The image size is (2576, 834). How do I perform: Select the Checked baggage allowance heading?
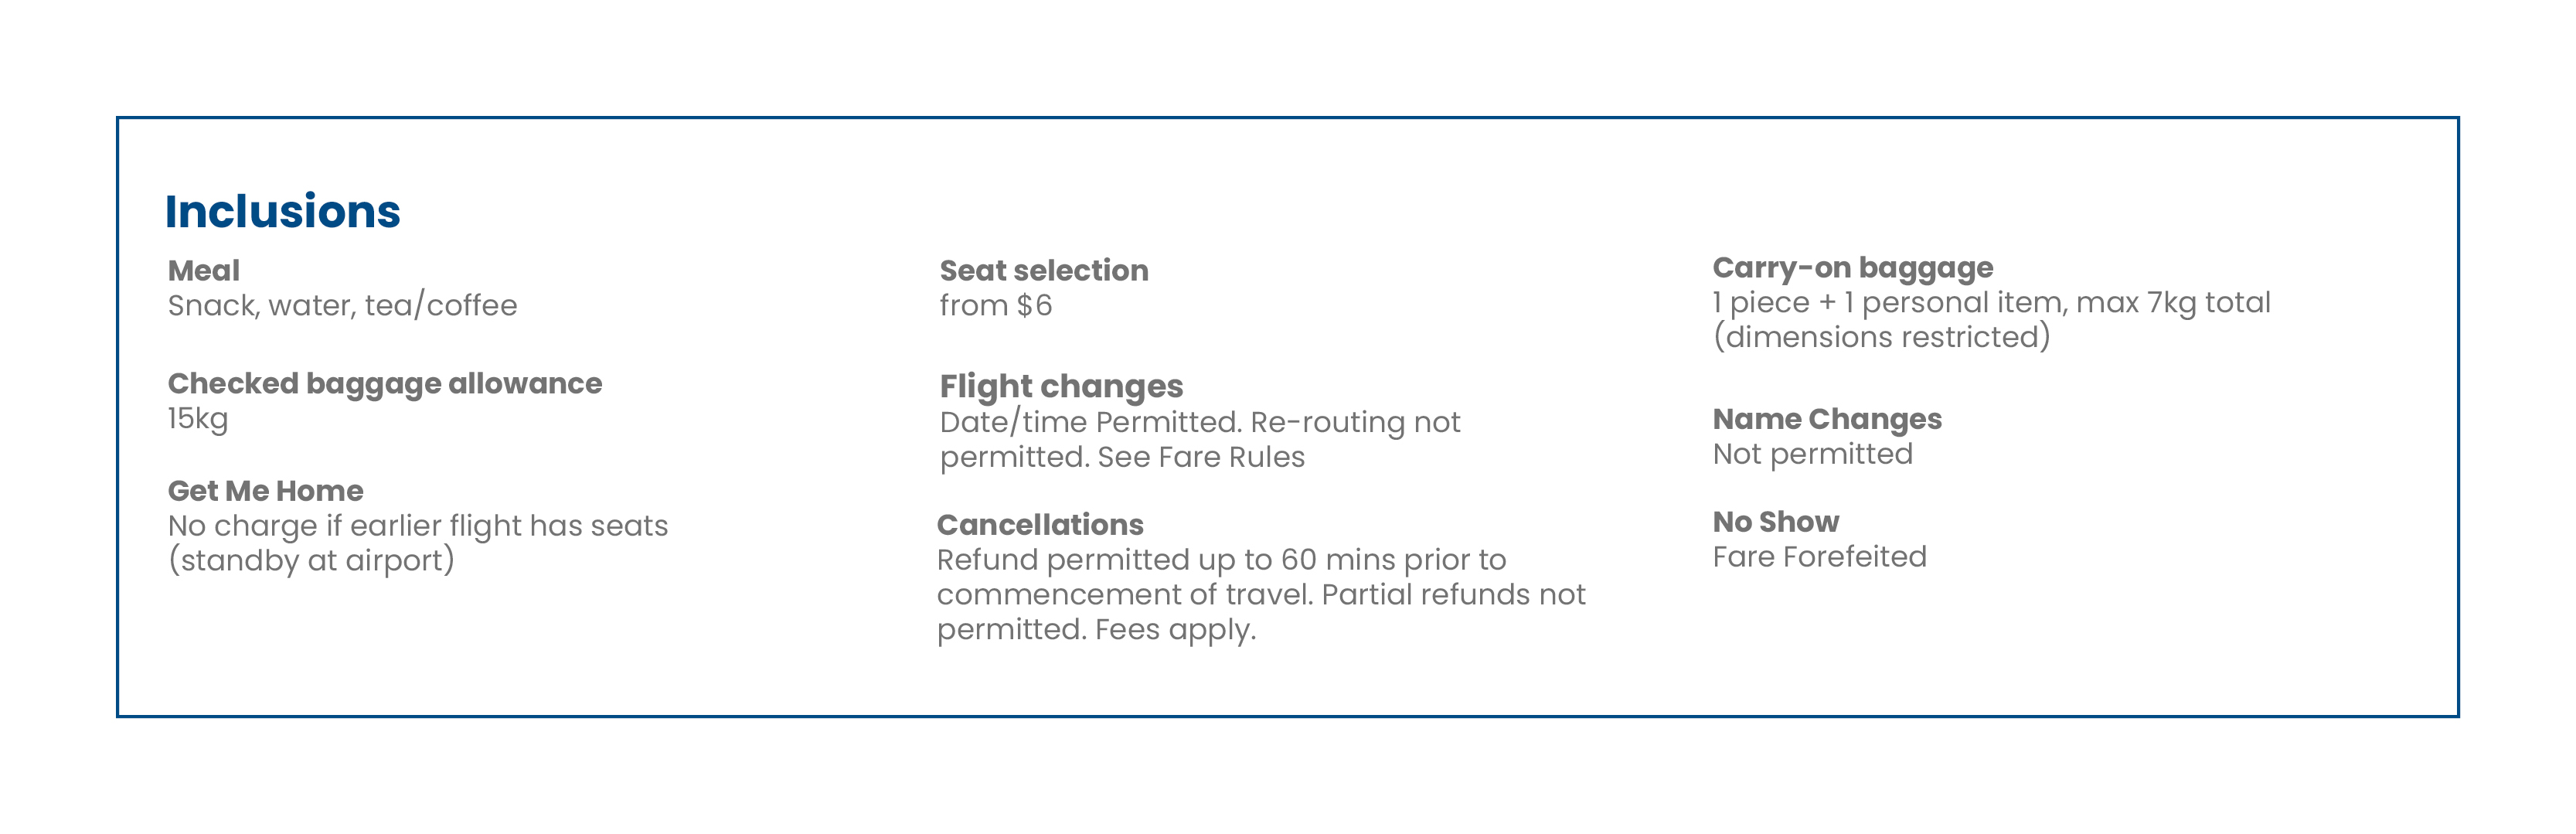click(x=385, y=384)
